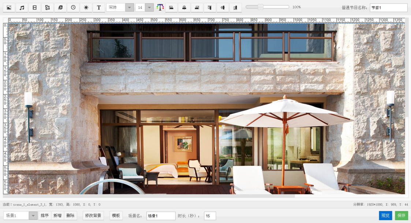This screenshot has height=223, width=411.
Task: Click the insert image icon
Action: click(x=9, y=7)
